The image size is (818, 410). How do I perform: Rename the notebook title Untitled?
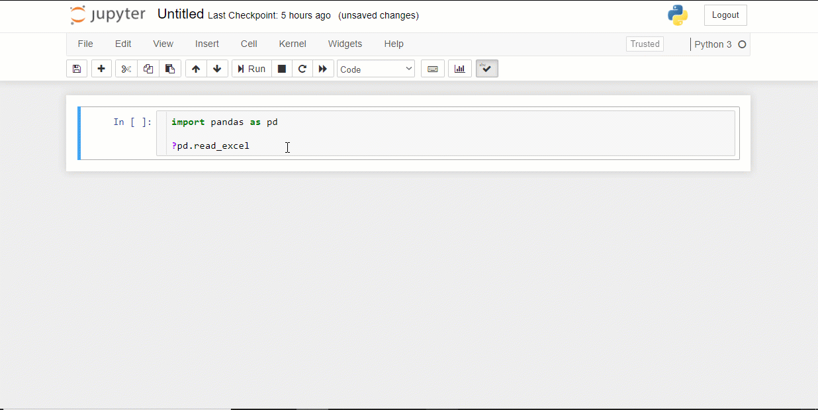tap(181, 14)
